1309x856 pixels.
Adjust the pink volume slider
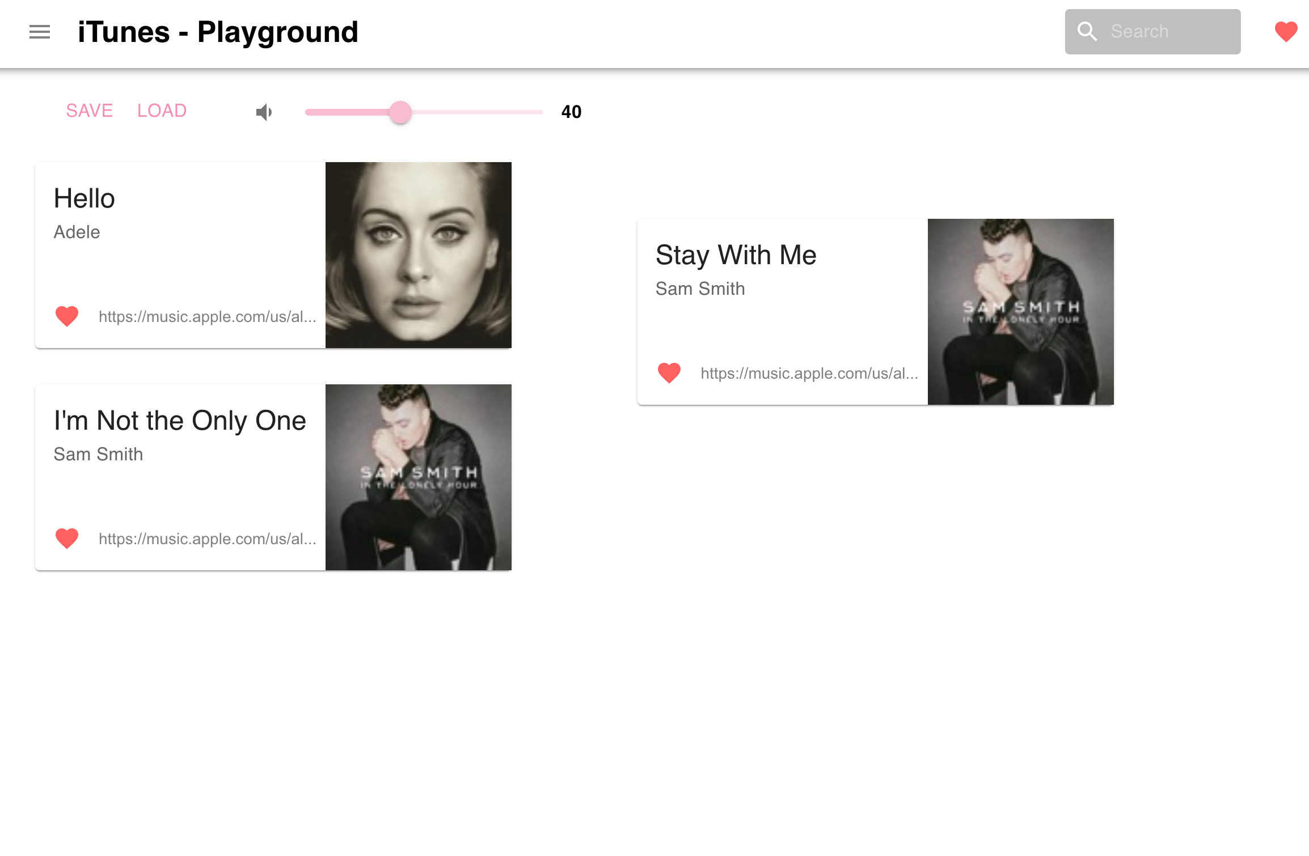click(x=401, y=113)
